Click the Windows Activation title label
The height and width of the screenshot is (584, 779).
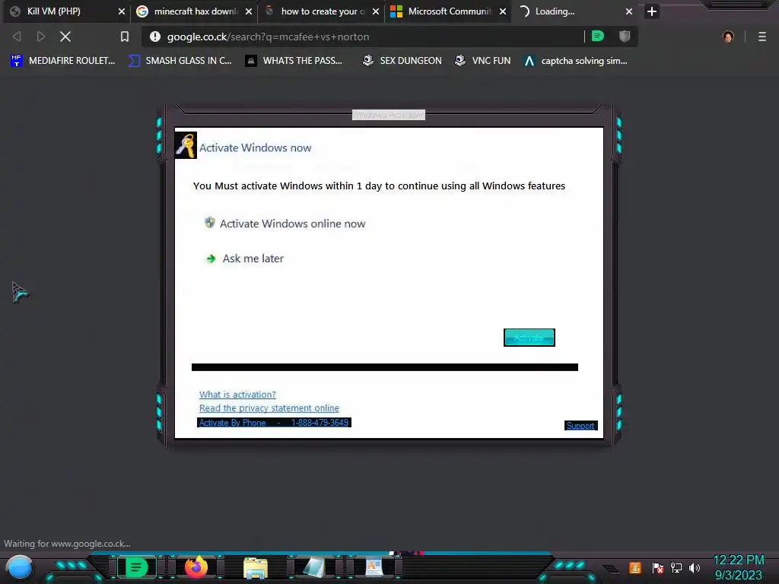coord(389,115)
